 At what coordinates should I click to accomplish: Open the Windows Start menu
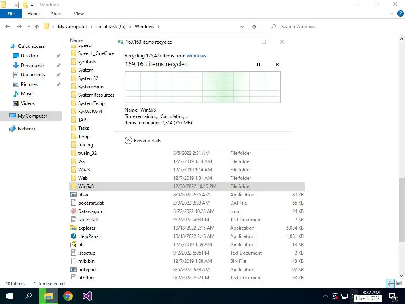(x=9, y=296)
